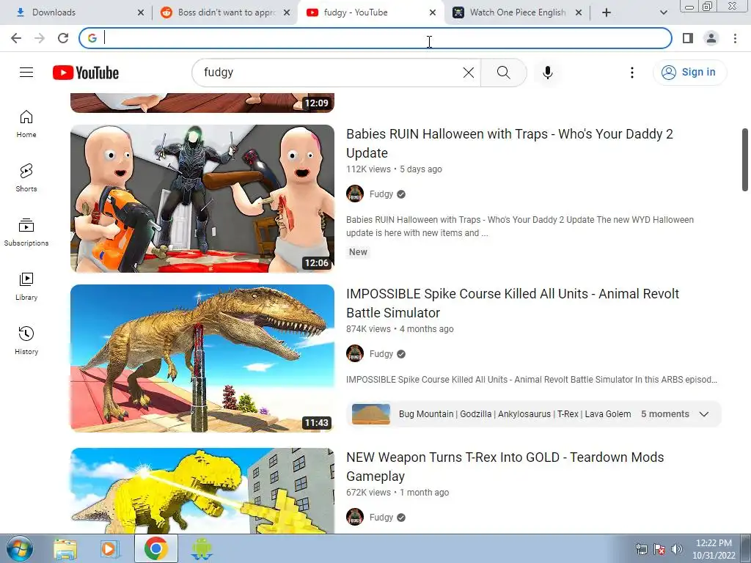Open Fudgy channel under Babies RUIN video
The width and height of the screenshot is (751, 563).
[381, 194]
